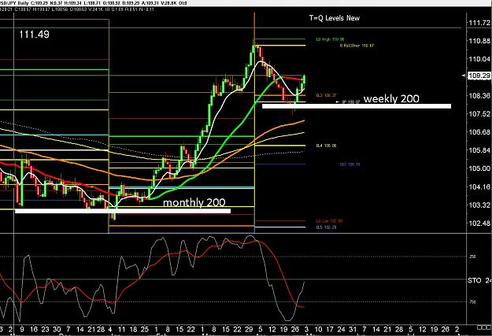The width and height of the screenshot is (492, 336).
Task: Click the 103.32 price axis value
Action: click(479, 205)
